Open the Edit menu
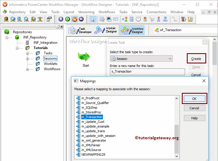 [x=33, y=12]
